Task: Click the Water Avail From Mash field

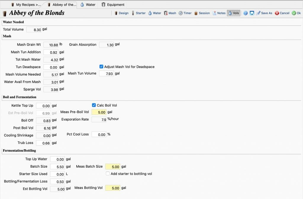Action: (x=51, y=82)
